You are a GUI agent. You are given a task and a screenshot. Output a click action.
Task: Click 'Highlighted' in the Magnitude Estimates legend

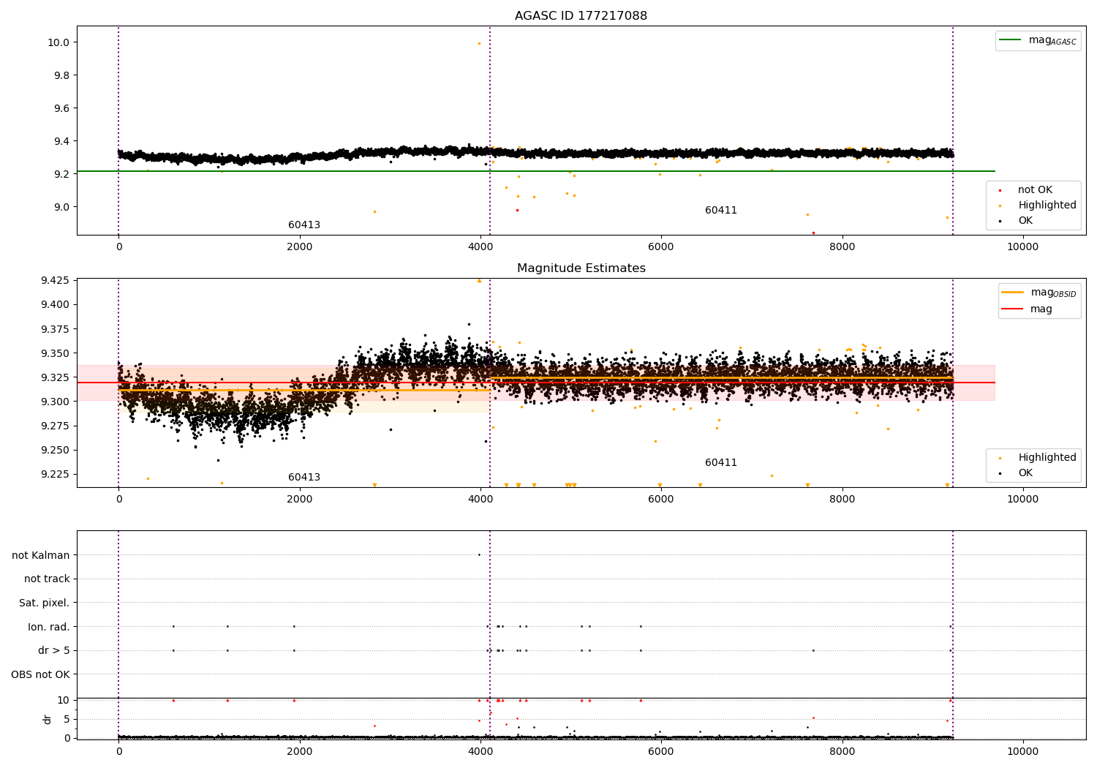pos(1047,458)
